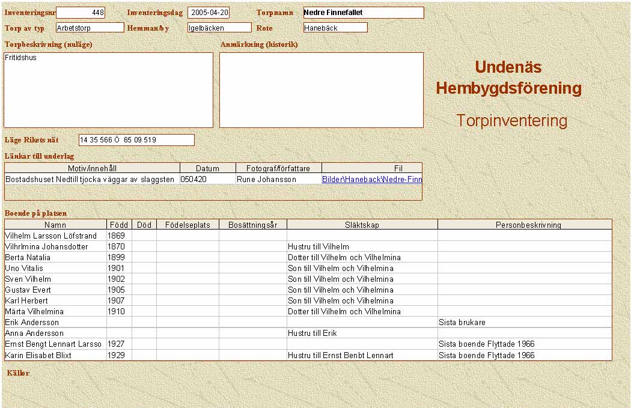Viewport: 631px width, 408px height.
Task: Click the Hemman/by field Igelbäcken
Action: point(219,28)
